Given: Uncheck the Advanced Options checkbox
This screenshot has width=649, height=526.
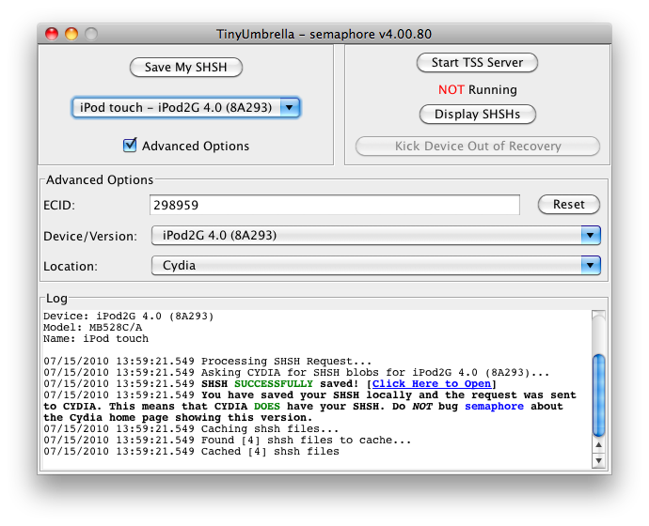Looking at the screenshot, I should 131,146.
